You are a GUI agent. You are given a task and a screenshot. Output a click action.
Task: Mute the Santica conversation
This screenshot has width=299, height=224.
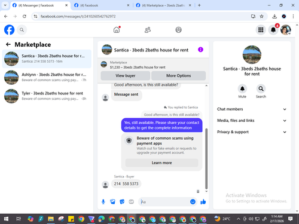pos(242,89)
